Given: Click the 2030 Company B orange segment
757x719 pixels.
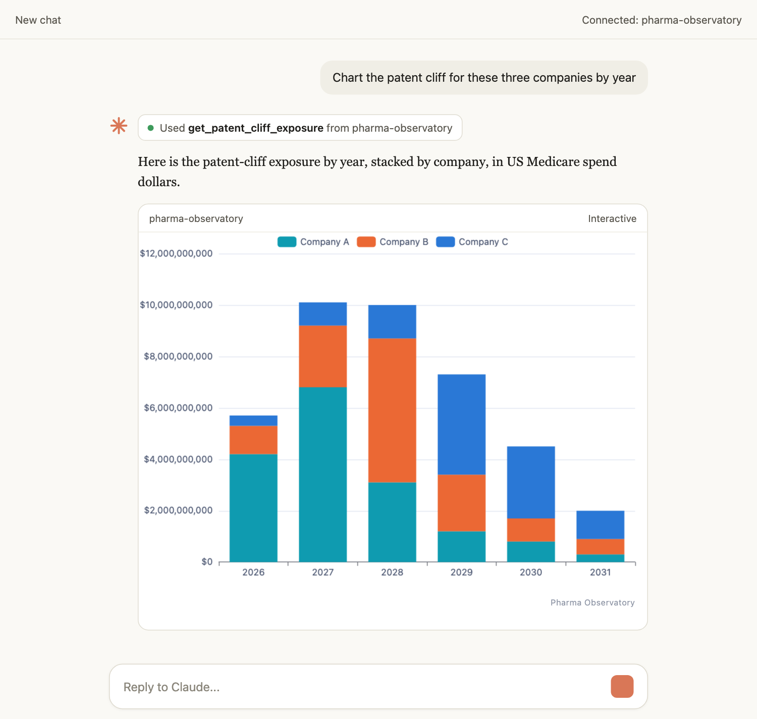Looking at the screenshot, I should point(531,530).
